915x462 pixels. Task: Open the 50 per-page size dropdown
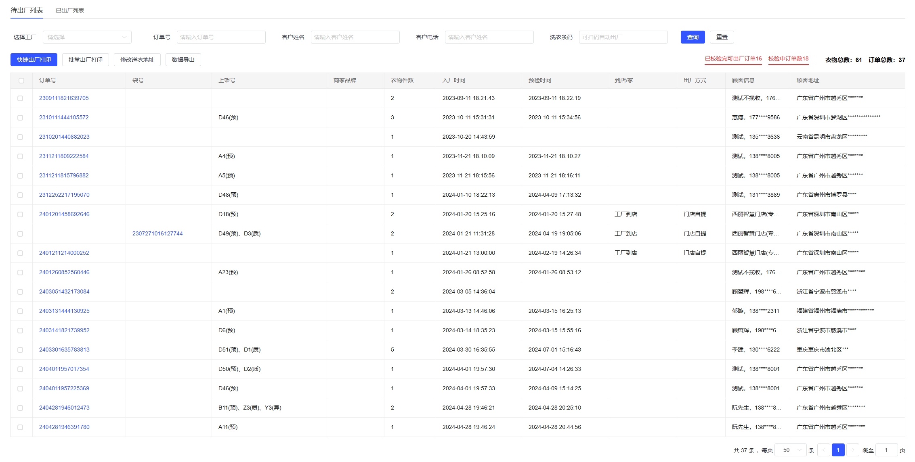(791, 450)
